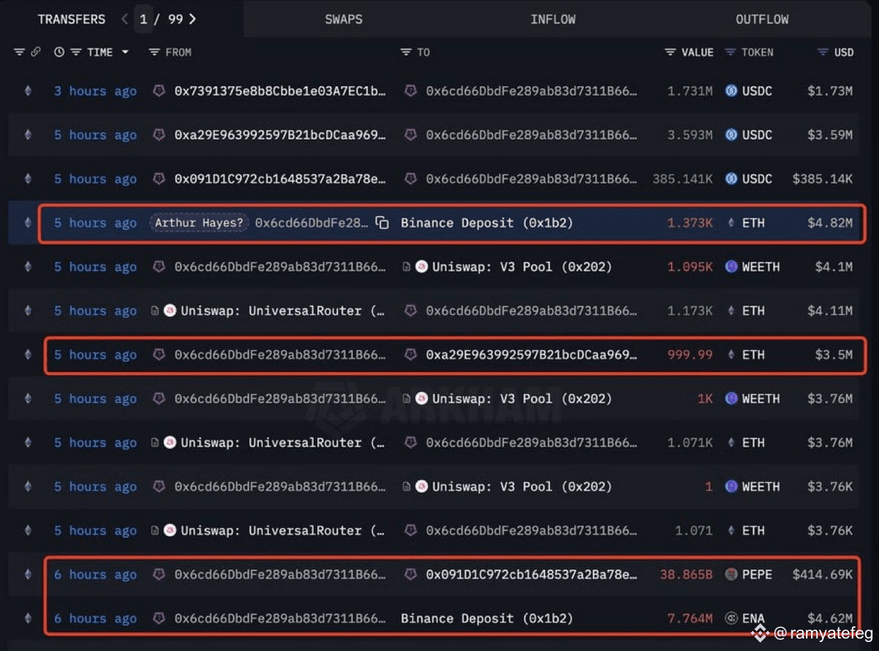Open Binance Deposit (0x1b2) in ETH row
Screen dimensions: 879x651
point(487,223)
